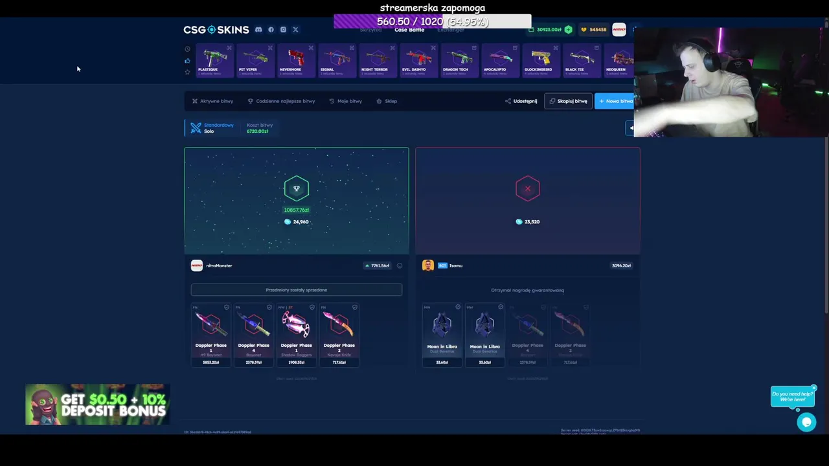Click Isamu 3096.20zł total badge
The image size is (829, 466).
[621, 265]
